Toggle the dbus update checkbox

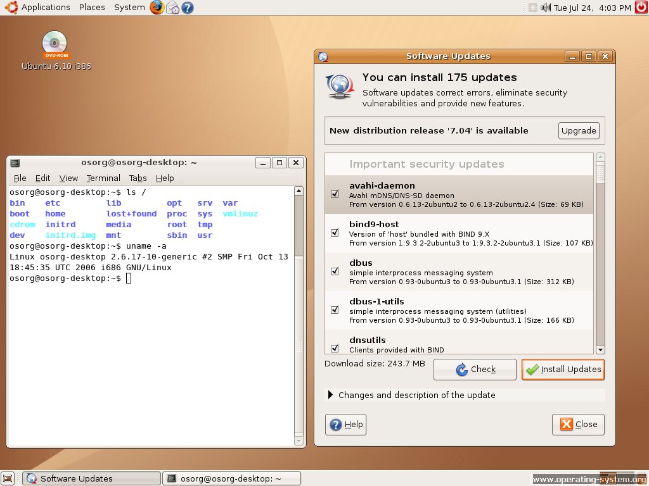pos(335,271)
